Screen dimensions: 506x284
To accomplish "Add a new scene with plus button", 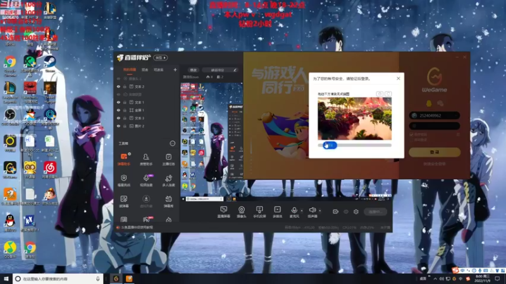I will point(175,69).
